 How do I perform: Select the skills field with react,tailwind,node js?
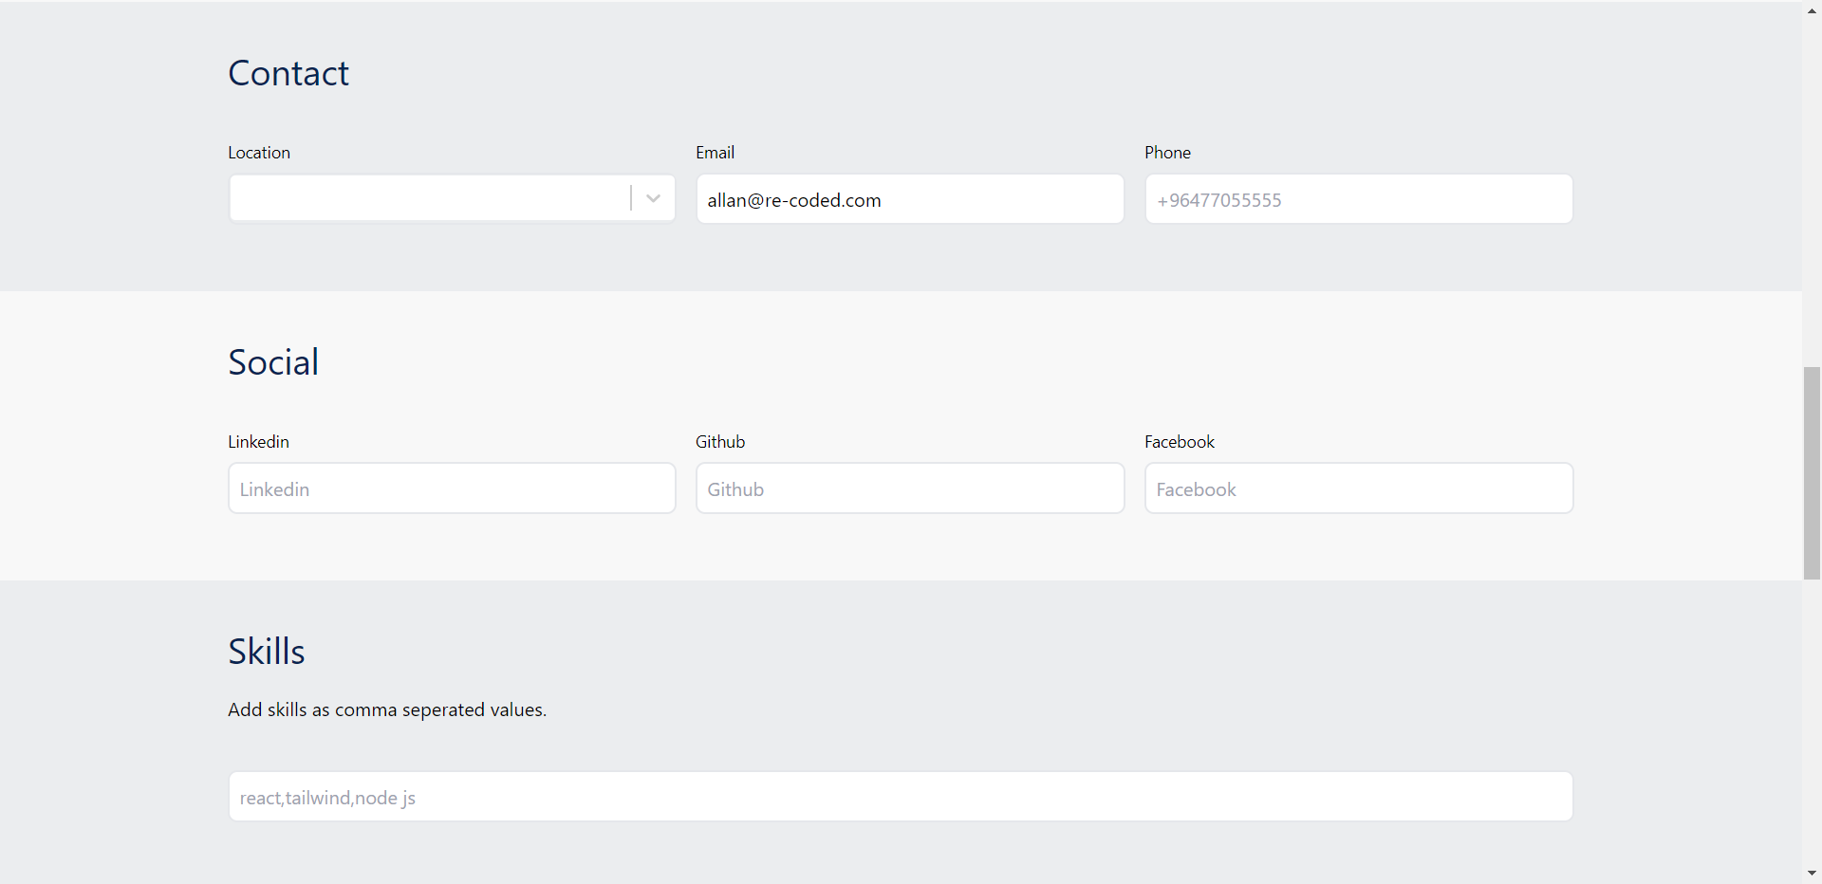[900, 797]
